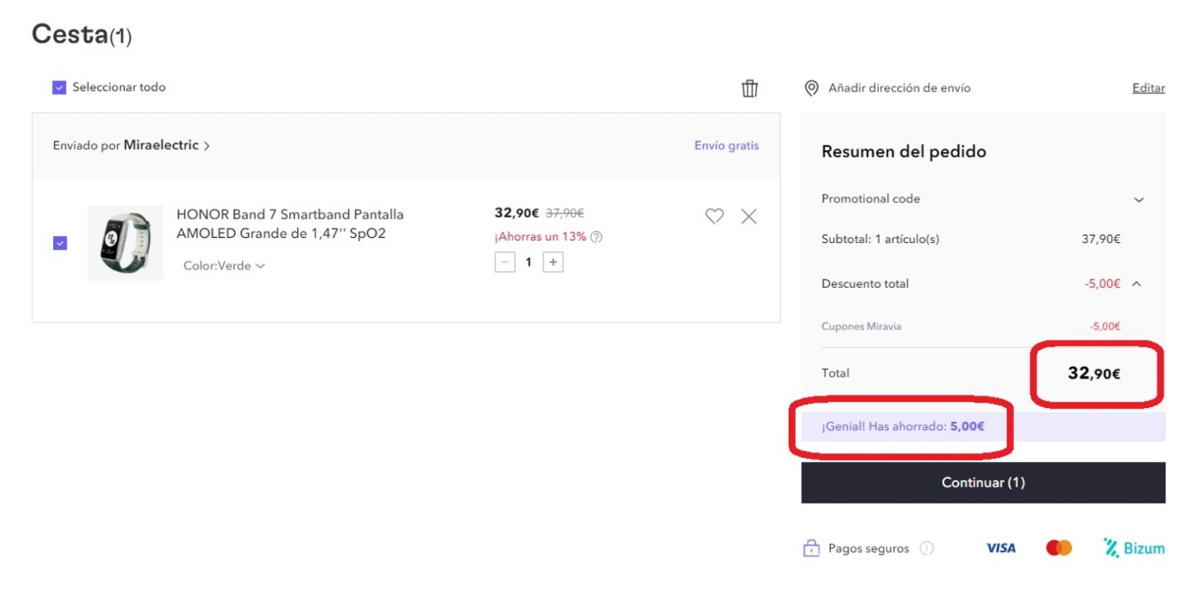Viewport: 1182px width, 591px height.
Task: Click the Editar address link
Action: pyautogui.click(x=1148, y=88)
